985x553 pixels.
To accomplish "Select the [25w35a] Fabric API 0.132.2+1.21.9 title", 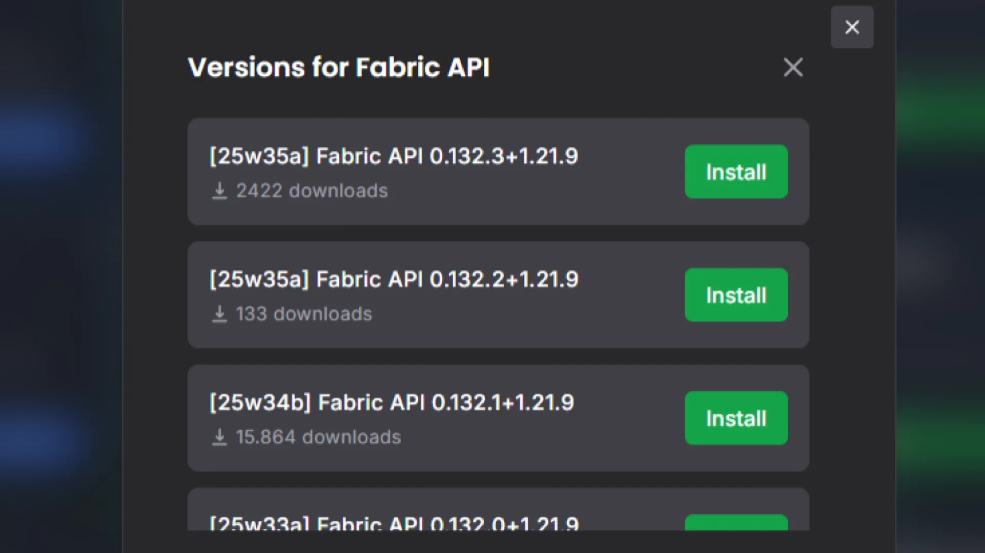I will (394, 279).
